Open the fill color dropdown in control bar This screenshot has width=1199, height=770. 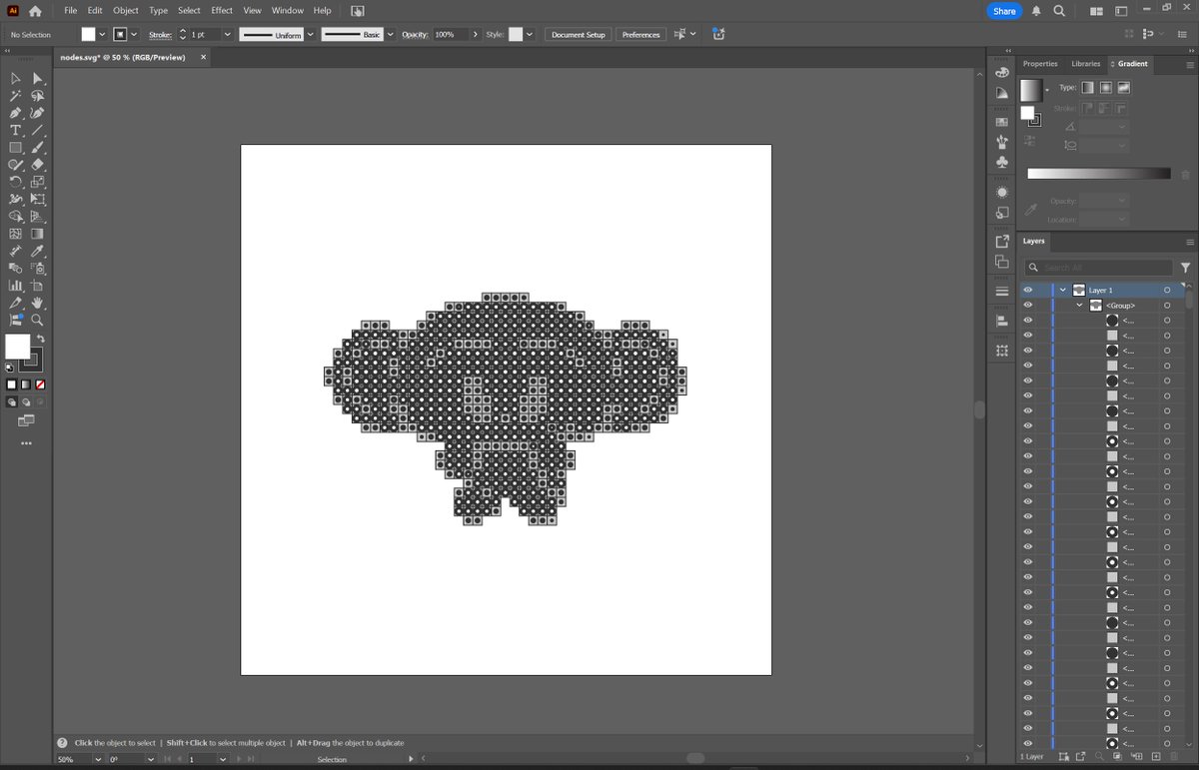(x=103, y=34)
